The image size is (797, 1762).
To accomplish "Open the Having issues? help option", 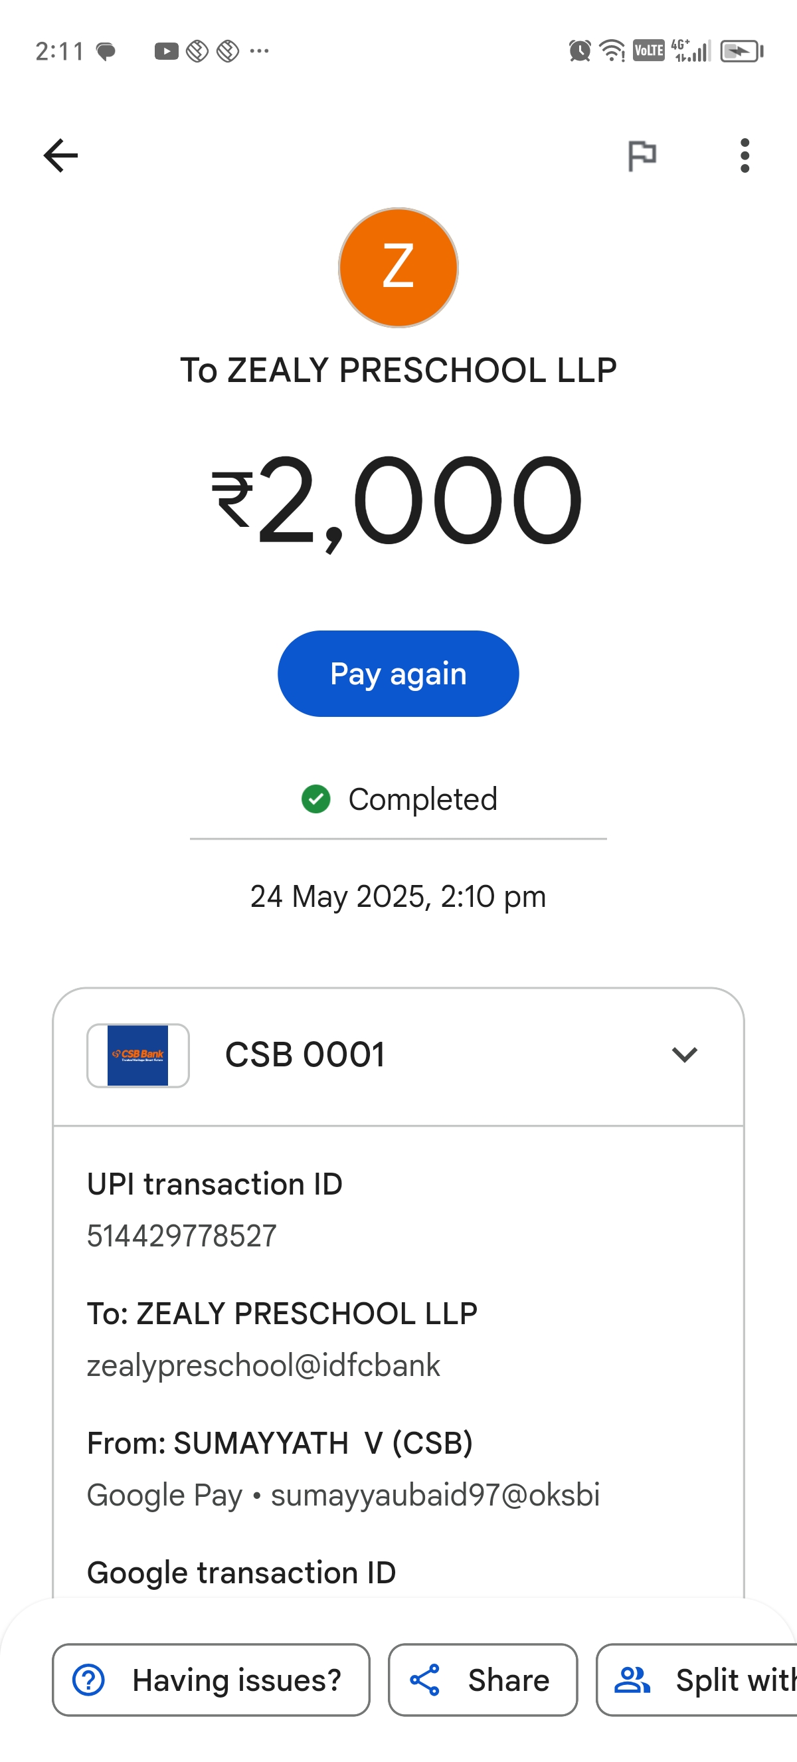I will click(x=211, y=1680).
